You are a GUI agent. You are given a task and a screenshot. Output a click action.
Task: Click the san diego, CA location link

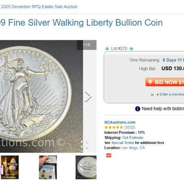pyautogui.click(x=133, y=148)
